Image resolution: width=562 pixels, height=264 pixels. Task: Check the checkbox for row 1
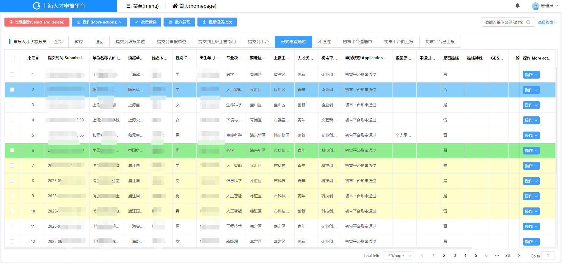[x=12, y=74]
